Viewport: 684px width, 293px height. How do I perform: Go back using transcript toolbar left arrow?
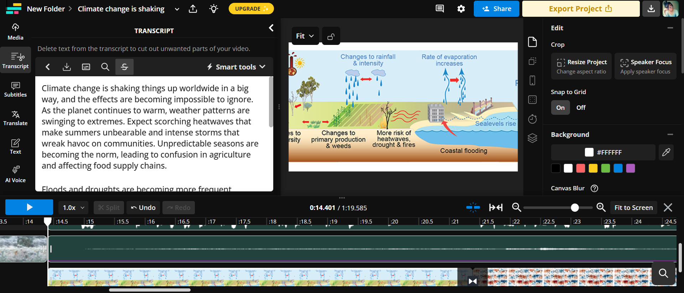pos(48,67)
